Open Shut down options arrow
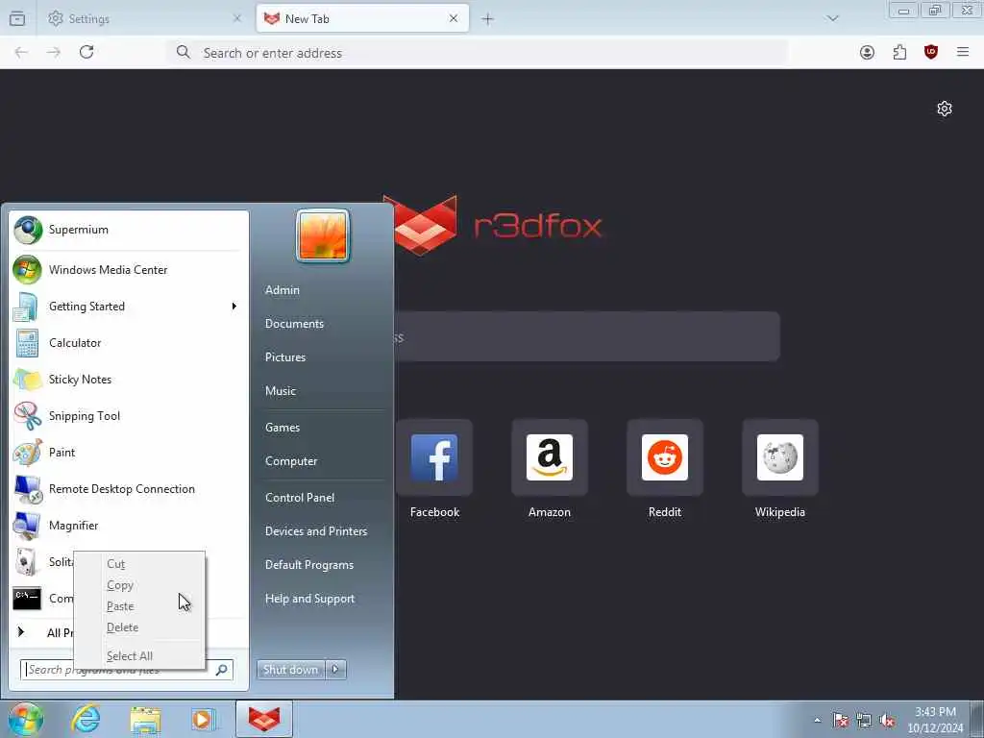This screenshot has height=738, width=984. pos(335,670)
